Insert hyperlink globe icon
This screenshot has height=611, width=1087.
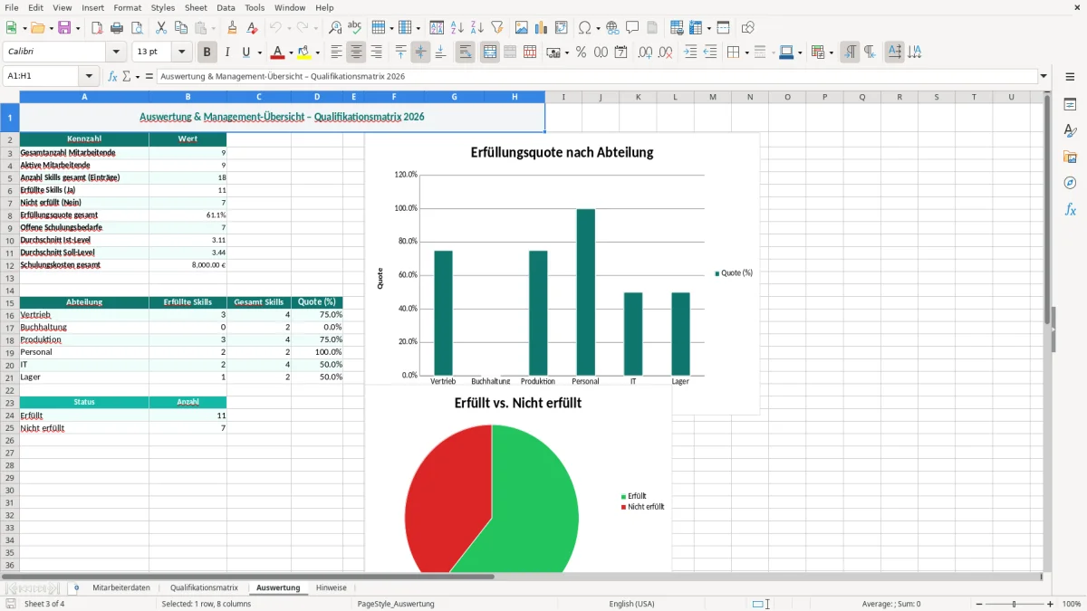612,28
